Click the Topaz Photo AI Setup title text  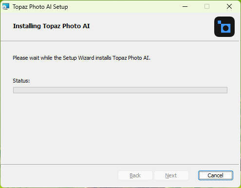coord(40,7)
